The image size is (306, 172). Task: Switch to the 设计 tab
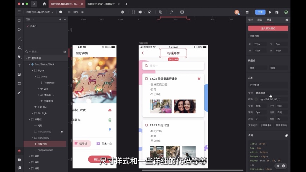[x=250, y=20]
